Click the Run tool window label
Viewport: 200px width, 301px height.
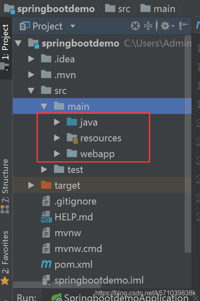coord(26,298)
